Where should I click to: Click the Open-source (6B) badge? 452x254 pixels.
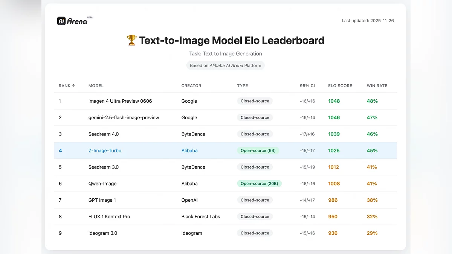(258, 151)
